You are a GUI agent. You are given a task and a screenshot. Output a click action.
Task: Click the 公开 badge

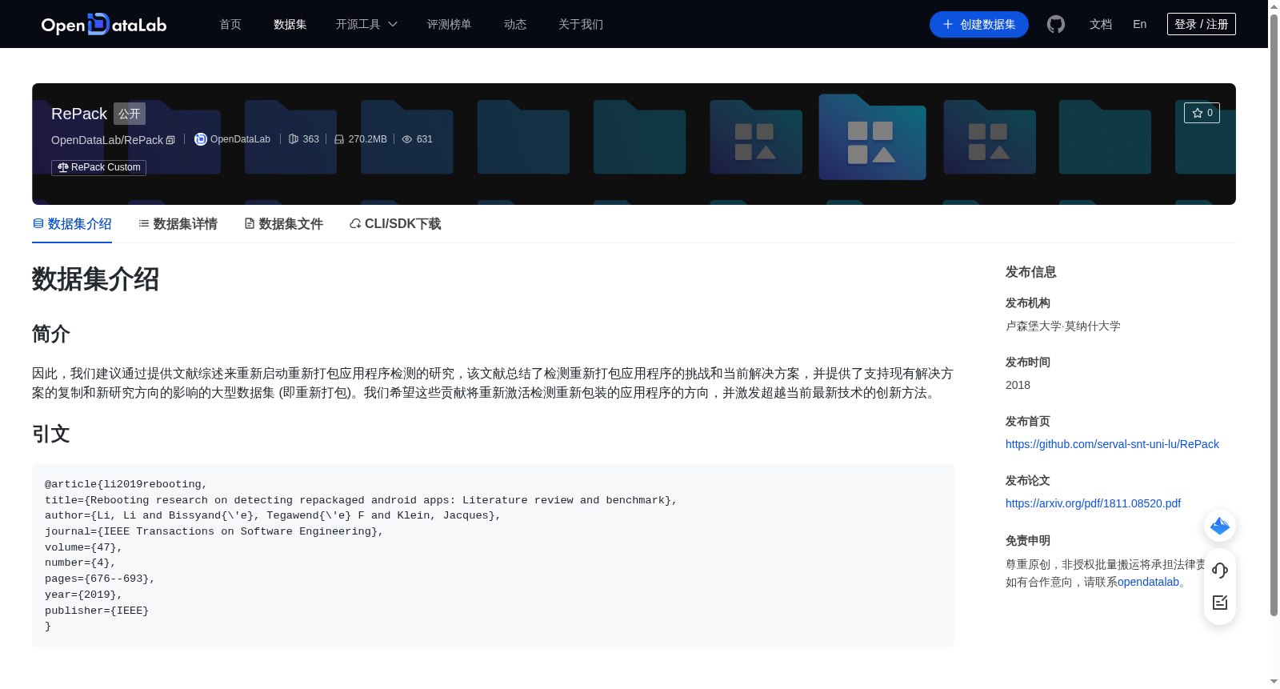click(130, 114)
